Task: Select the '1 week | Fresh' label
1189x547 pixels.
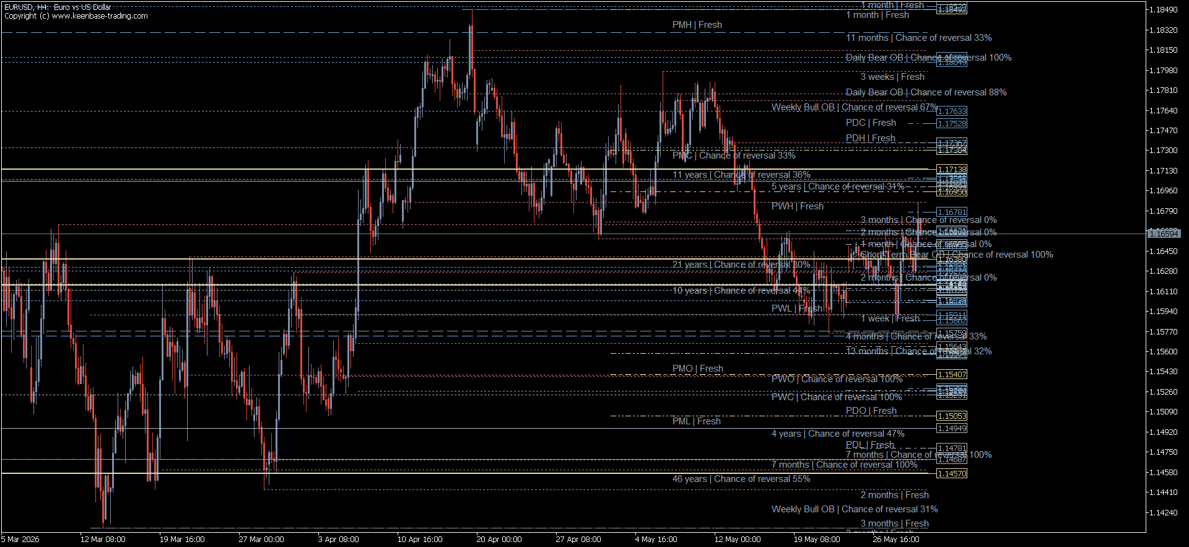Action: tap(890, 318)
